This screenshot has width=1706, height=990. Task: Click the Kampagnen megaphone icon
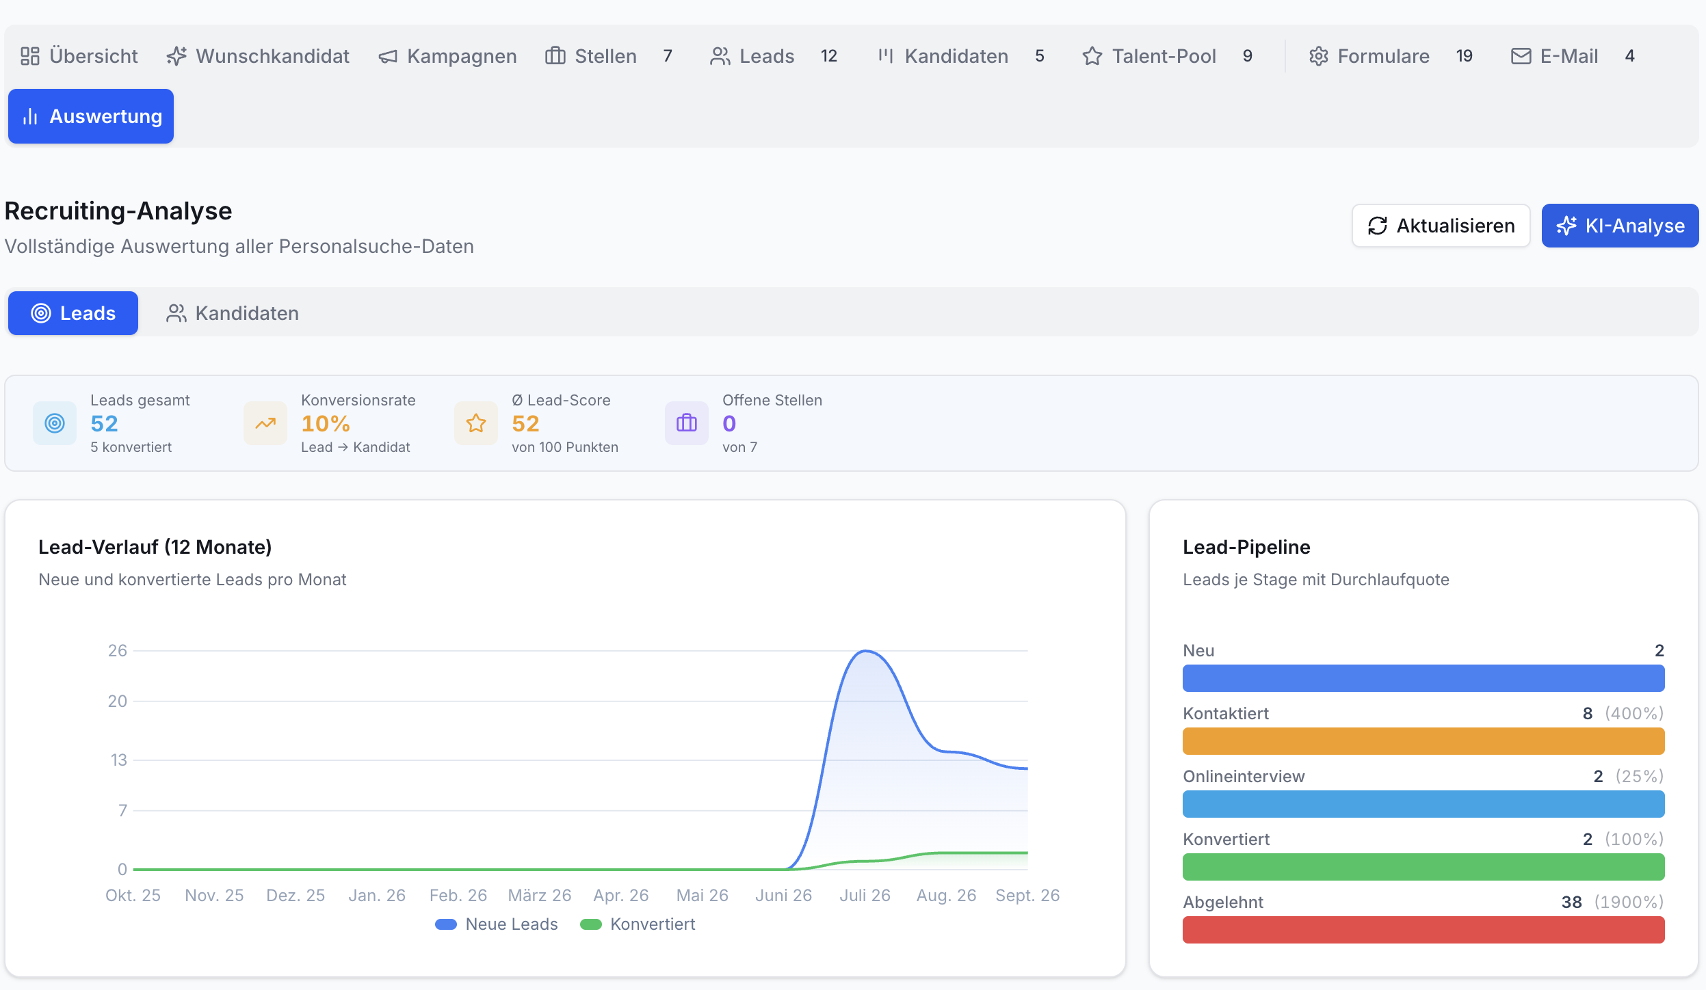(x=388, y=56)
